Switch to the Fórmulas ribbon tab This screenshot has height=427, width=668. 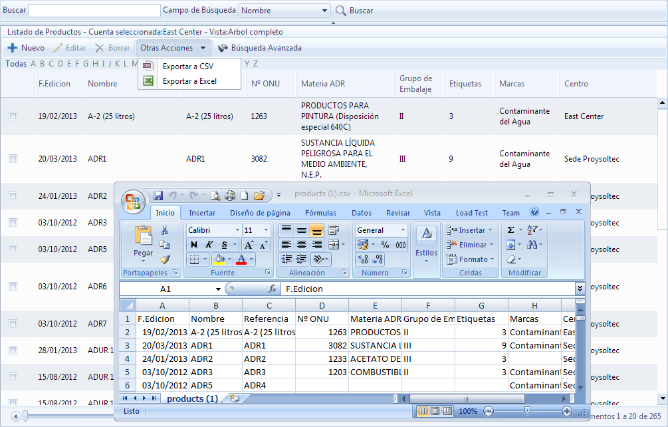pos(320,213)
